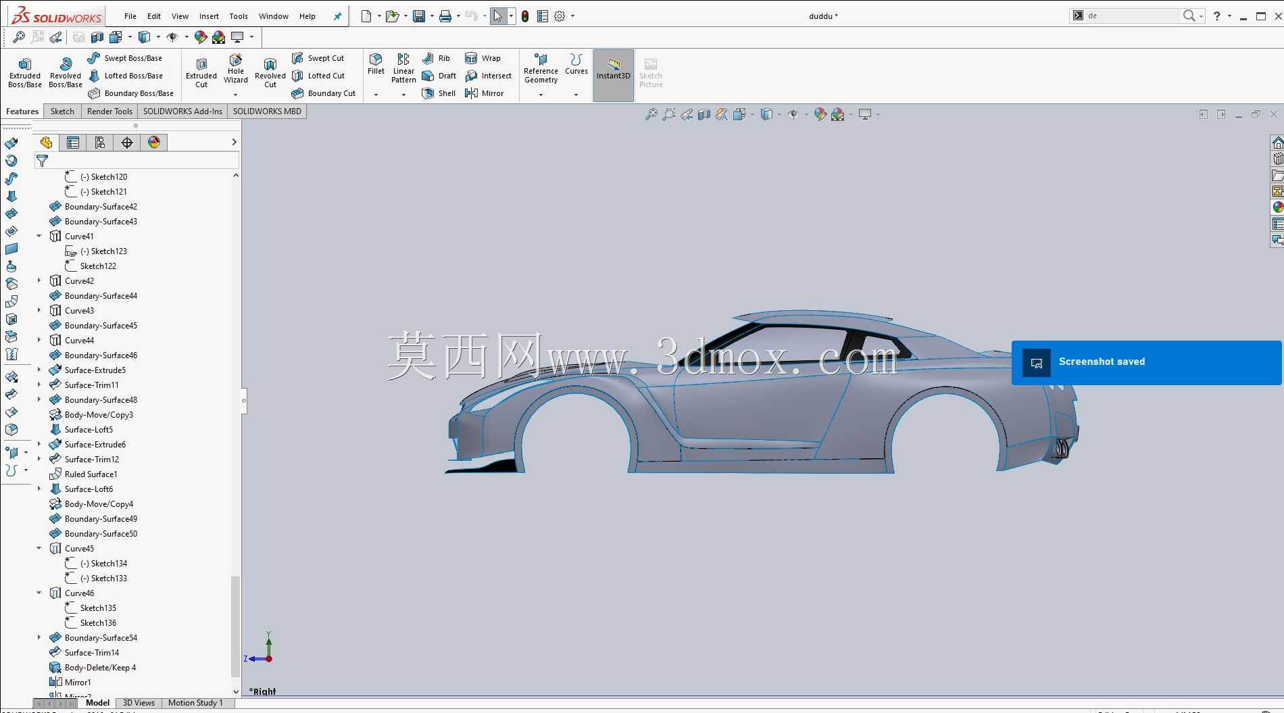Open the Reference Geometry dropdown
The width and height of the screenshot is (1284, 713).
pos(541,95)
